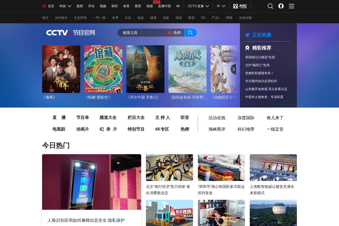Open the hamburger menu icon
Image resolution: width=339 pixels, height=226 pixels.
coord(292,6)
